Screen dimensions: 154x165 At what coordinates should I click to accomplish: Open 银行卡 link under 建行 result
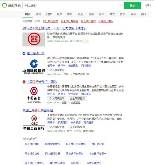coord(61,66)
